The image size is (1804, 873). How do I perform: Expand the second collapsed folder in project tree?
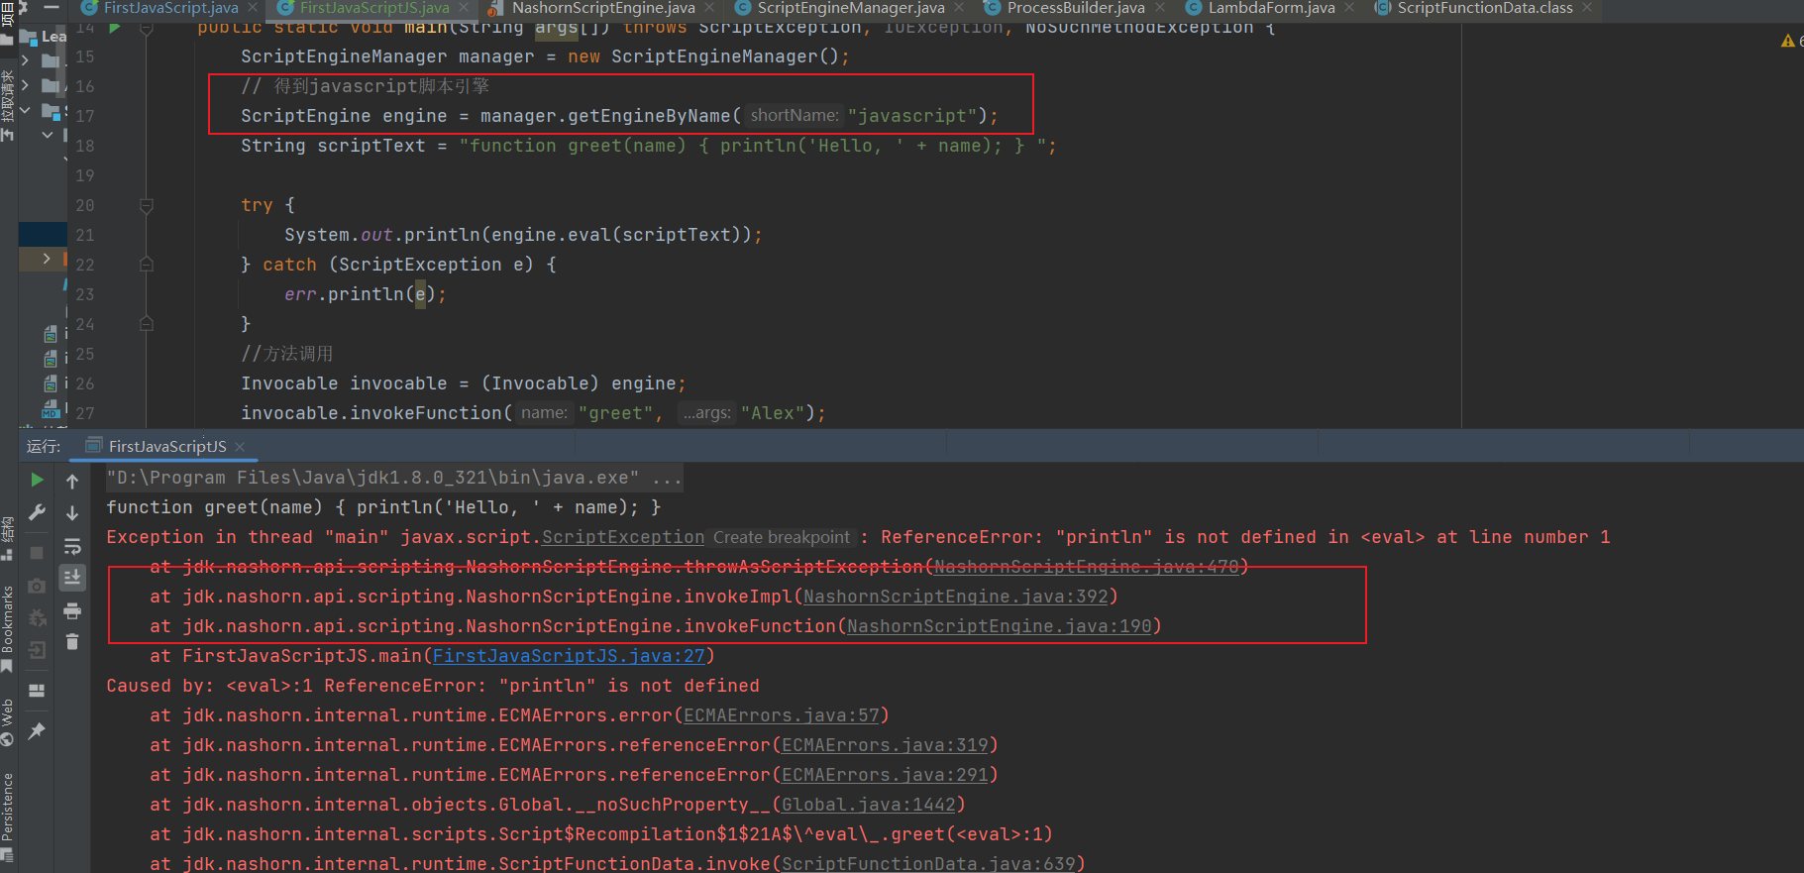pos(25,85)
